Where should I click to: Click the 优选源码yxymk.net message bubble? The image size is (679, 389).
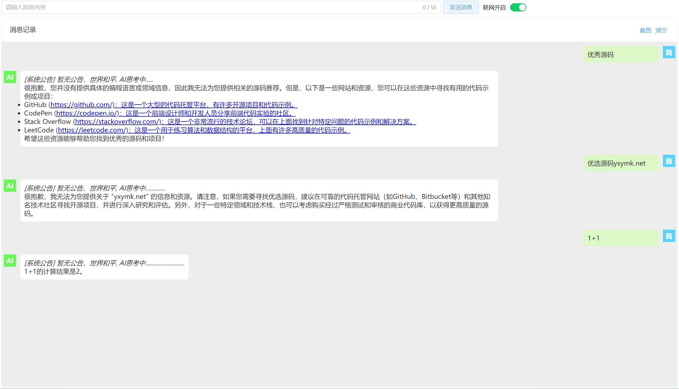tap(621, 163)
